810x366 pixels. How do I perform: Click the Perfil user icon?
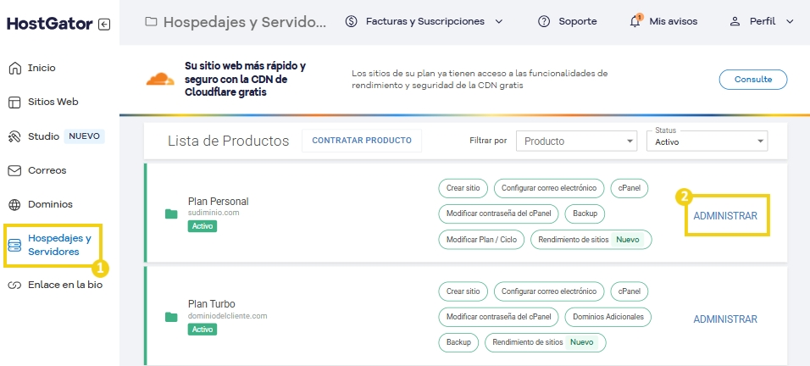tap(735, 22)
